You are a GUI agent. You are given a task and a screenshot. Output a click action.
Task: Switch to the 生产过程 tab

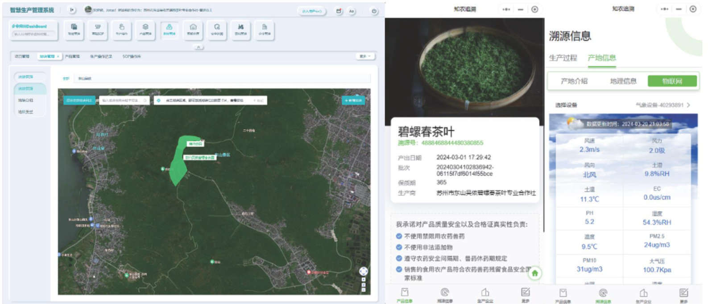pos(563,58)
